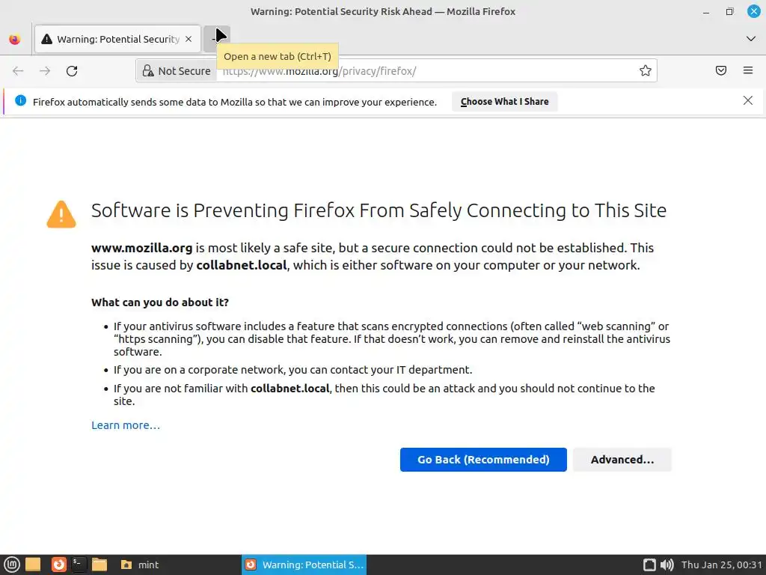Open the Learn more… link
The width and height of the screenshot is (766, 575).
(x=126, y=425)
